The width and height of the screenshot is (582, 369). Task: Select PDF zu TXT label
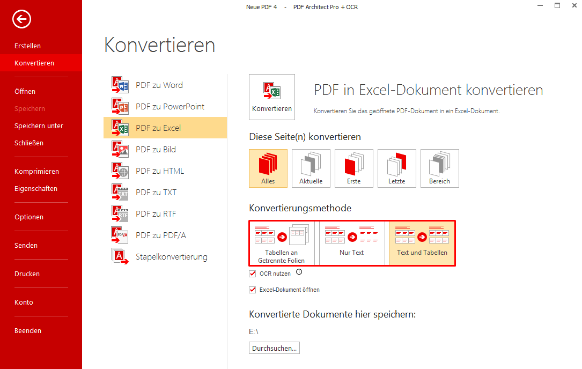156,193
